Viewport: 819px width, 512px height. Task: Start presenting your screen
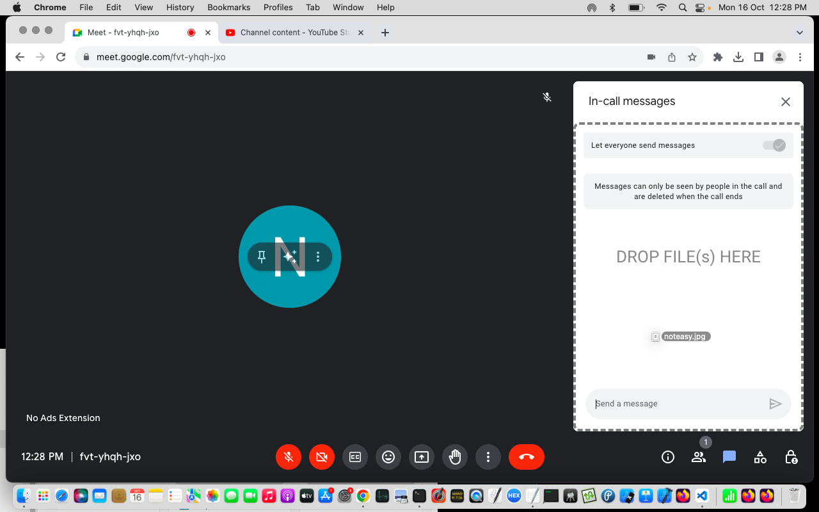coord(422,457)
